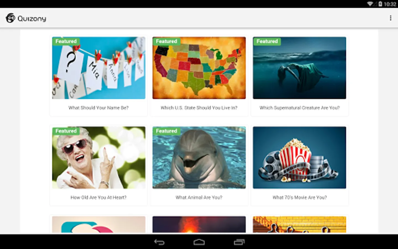398x249 pixels.
Task: Click Featured badge on name quiz
Action: (66, 41)
